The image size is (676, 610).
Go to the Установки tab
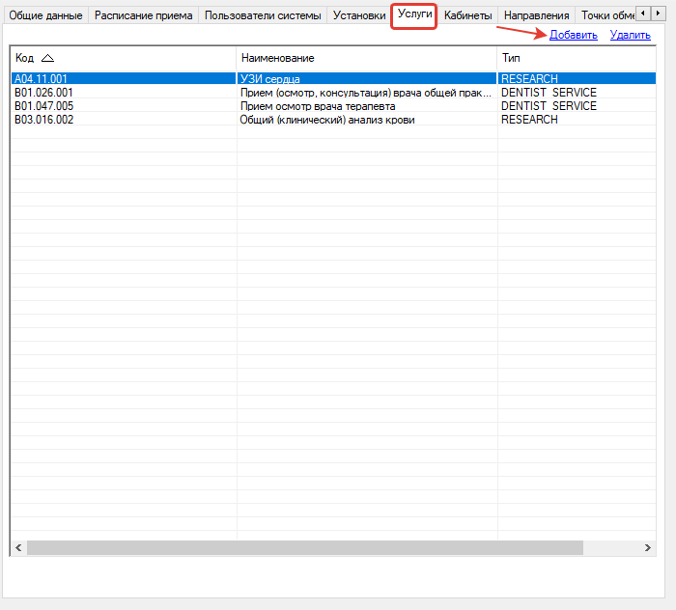point(358,15)
